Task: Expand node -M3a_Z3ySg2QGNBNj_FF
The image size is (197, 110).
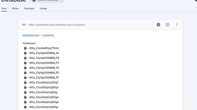Action: [x=25, y=78]
